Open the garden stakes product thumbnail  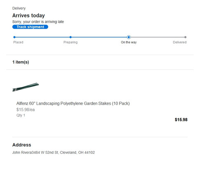pos(26,87)
